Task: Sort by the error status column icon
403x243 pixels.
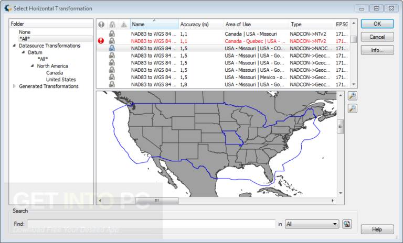Action: [x=101, y=25]
